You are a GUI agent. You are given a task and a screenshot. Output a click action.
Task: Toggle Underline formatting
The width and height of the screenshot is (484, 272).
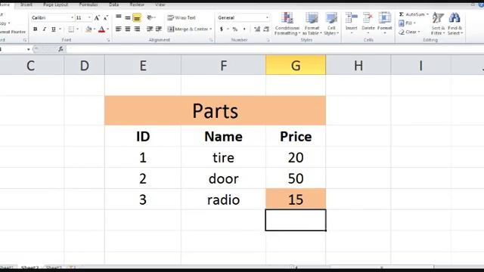tap(54, 29)
